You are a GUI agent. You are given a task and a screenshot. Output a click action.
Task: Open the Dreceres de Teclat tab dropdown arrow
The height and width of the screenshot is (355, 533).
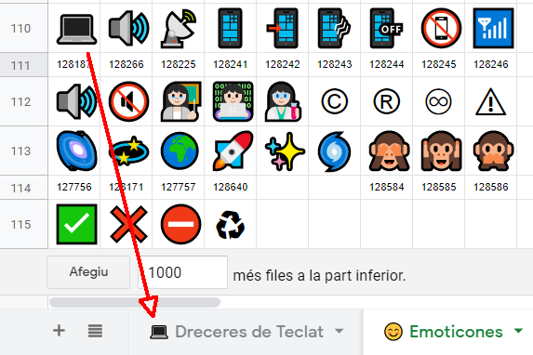point(339,331)
